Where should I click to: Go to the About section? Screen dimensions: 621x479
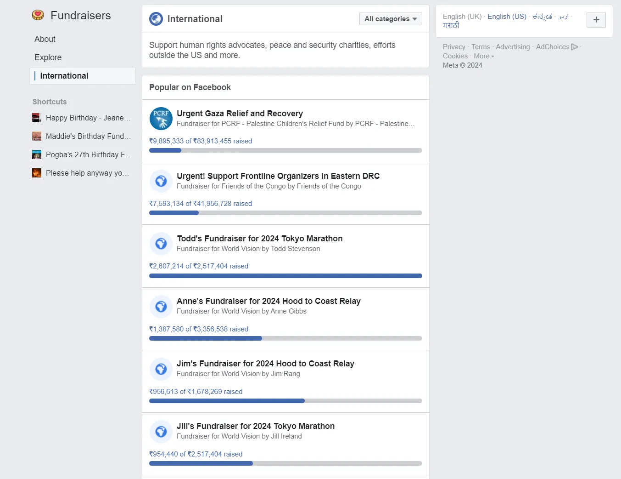(45, 39)
